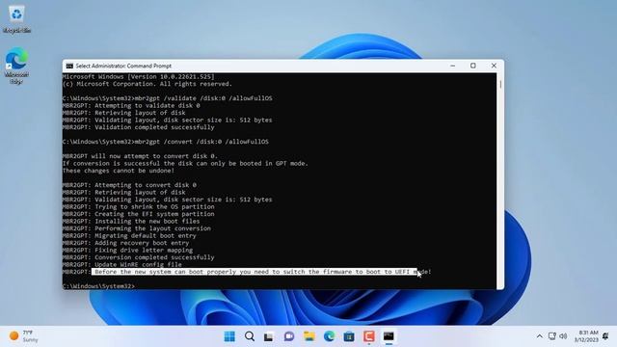617x347 pixels.
Task: Open Task View on taskbar
Action: [x=269, y=336]
